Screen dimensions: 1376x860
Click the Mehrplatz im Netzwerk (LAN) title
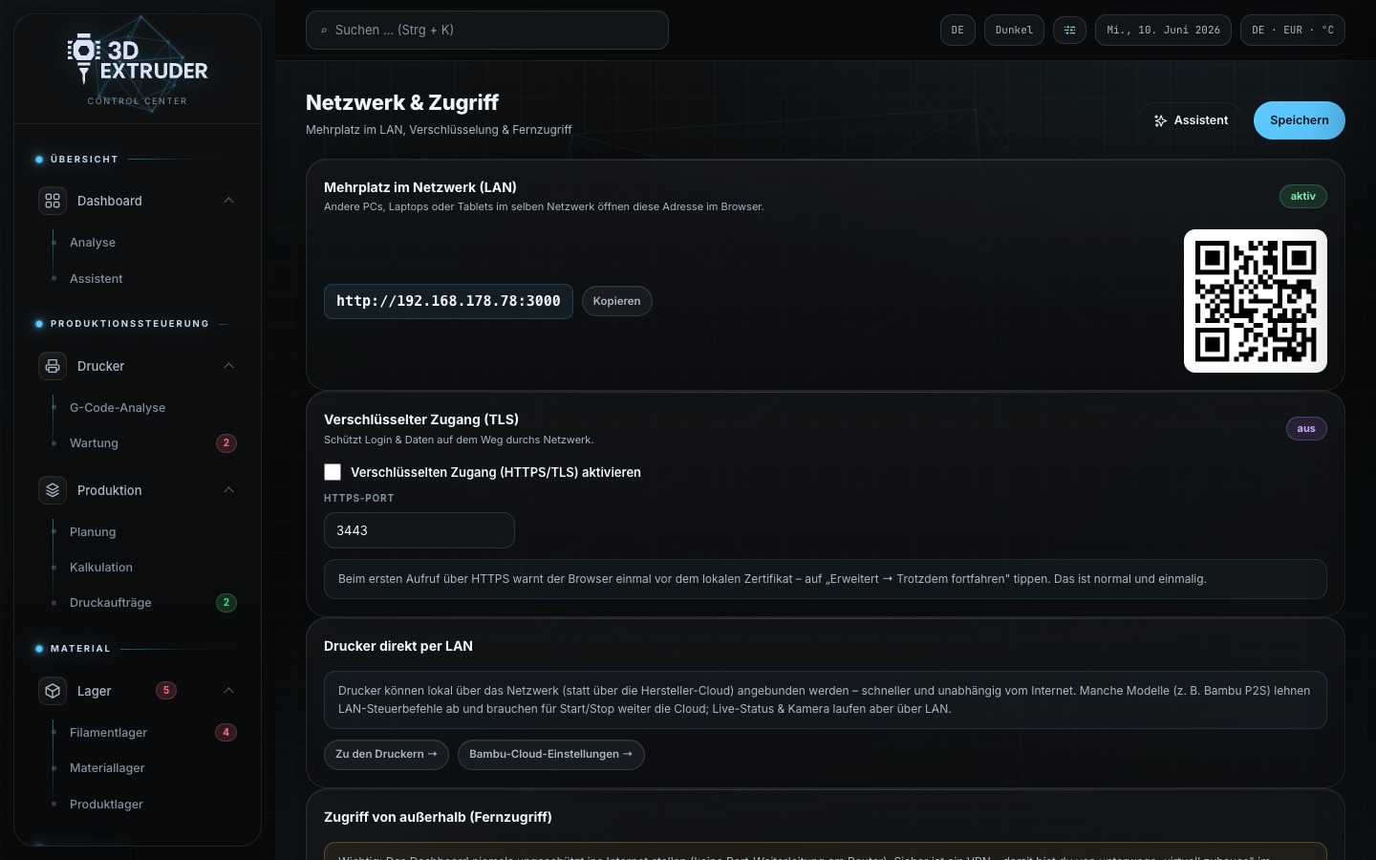click(x=420, y=187)
